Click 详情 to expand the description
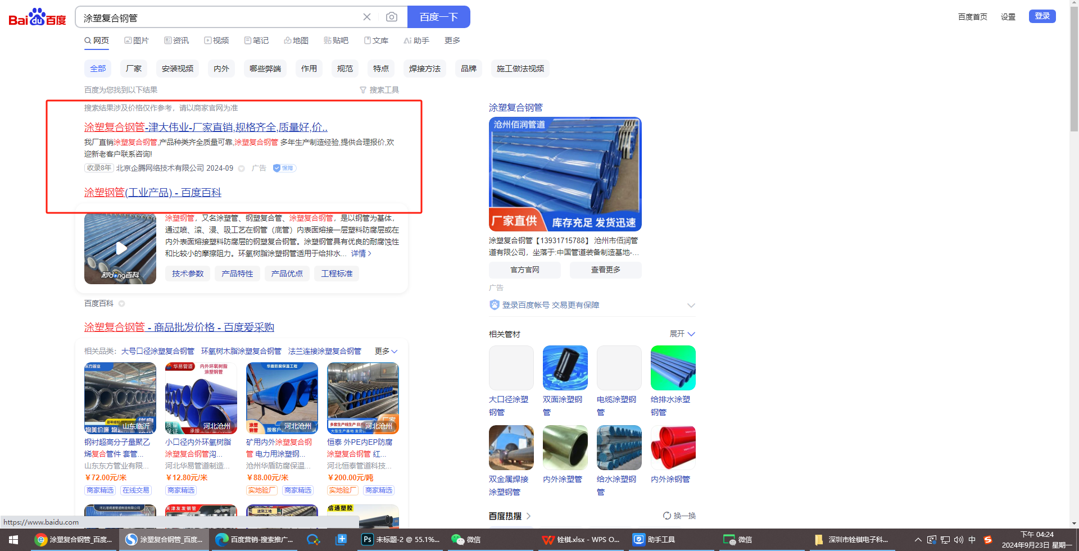This screenshot has height=551, width=1079. 361,253
